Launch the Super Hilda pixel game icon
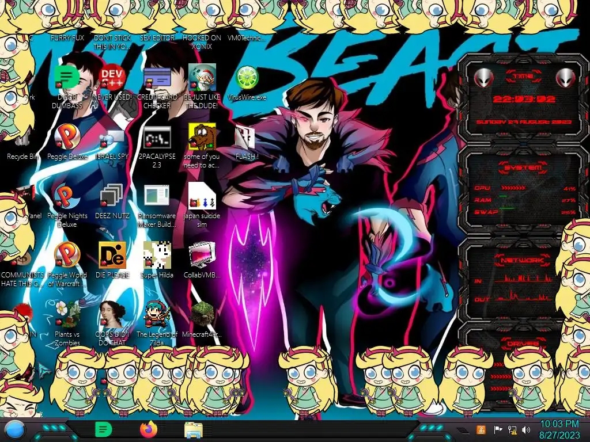The image size is (590, 442). (x=157, y=256)
